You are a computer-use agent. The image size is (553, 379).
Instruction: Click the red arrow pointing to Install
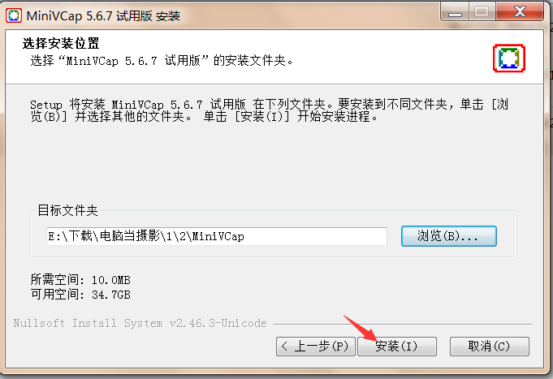pyautogui.click(x=360, y=328)
